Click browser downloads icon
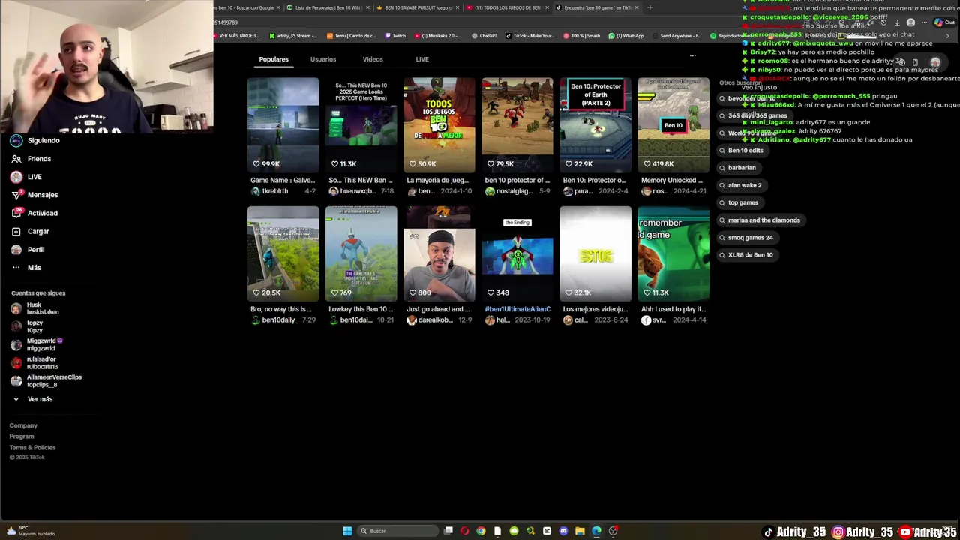This screenshot has height=540, width=960. [897, 22]
